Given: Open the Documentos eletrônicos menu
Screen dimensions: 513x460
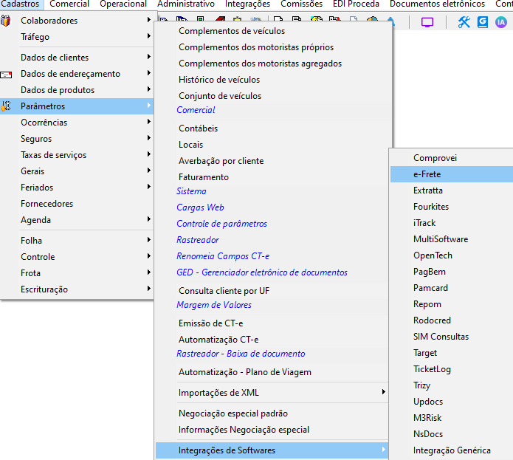Looking at the screenshot, I should pos(437,4).
